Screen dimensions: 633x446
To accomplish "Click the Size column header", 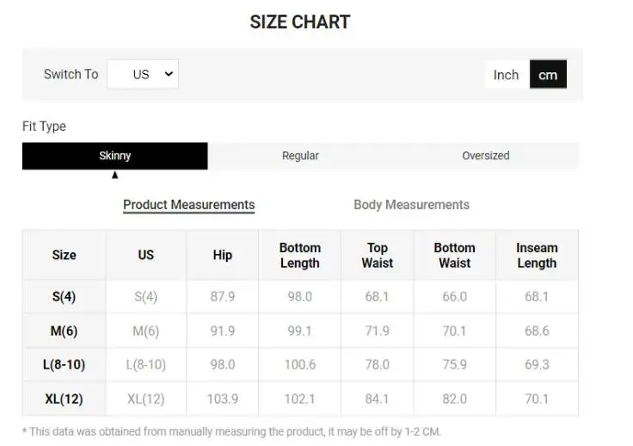I will (64, 255).
